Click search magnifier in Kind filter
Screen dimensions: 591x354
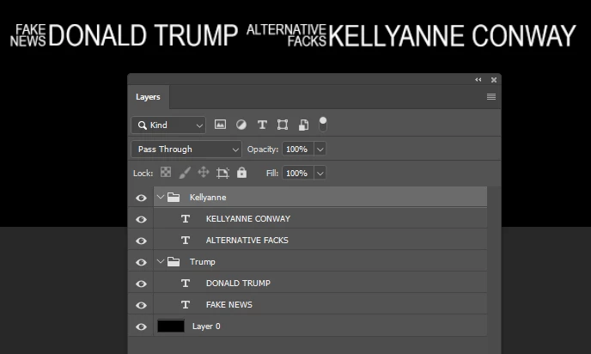point(142,125)
